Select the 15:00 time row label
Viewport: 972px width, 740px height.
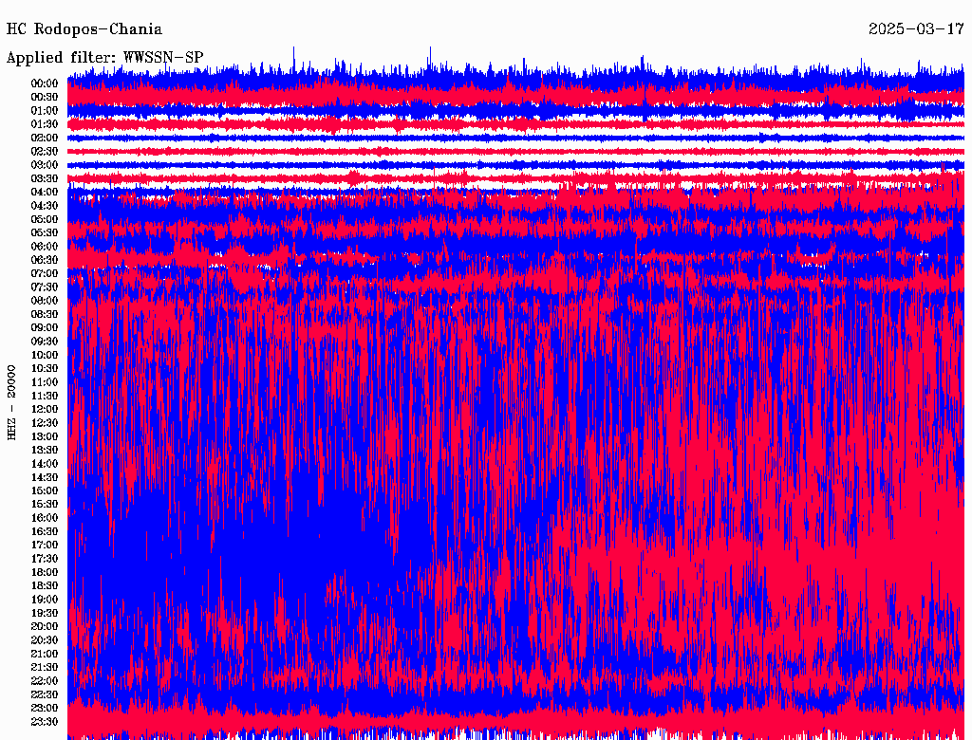(x=45, y=491)
